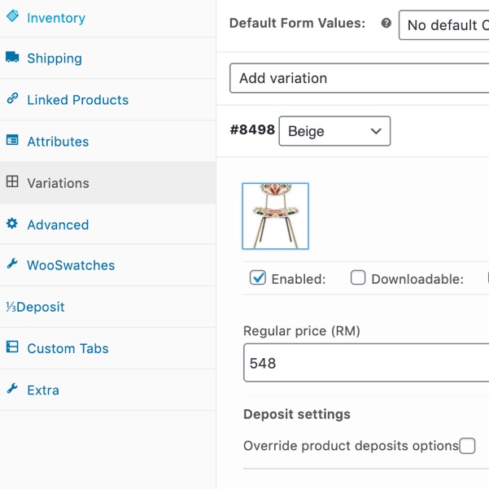Open the Beige color variation dropdown
Screen dimensions: 489x489
(334, 131)
